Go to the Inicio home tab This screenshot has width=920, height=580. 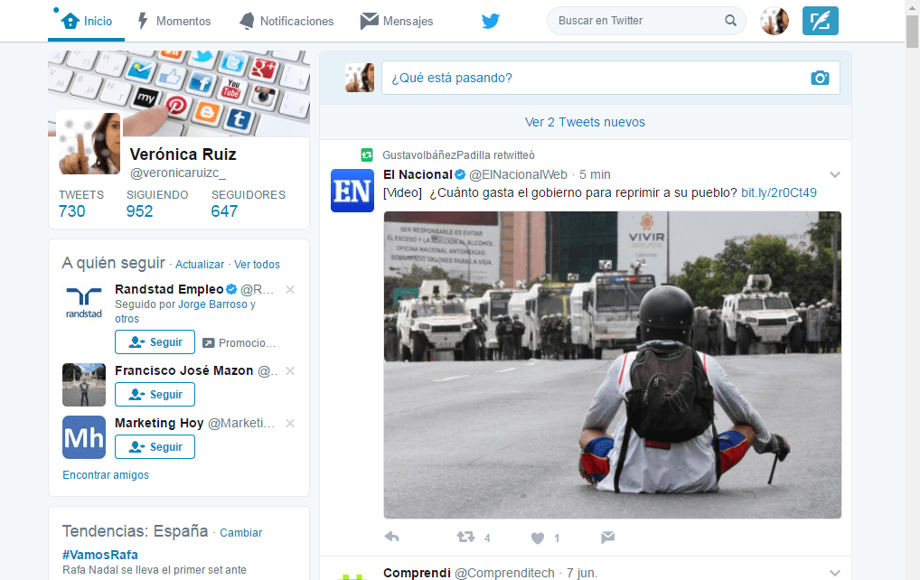[86, 21]
